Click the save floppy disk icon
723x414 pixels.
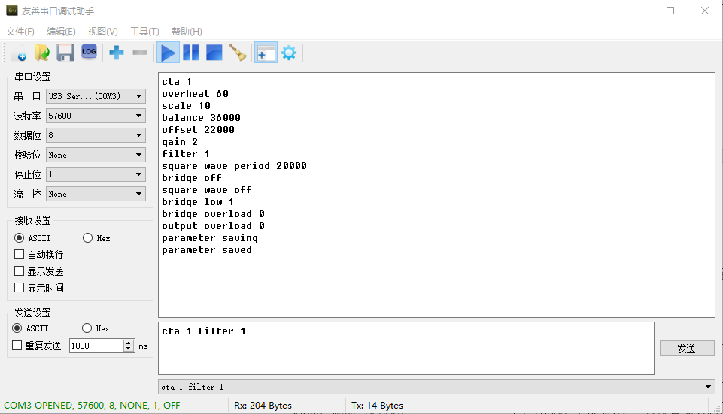(x=65, y=53)
